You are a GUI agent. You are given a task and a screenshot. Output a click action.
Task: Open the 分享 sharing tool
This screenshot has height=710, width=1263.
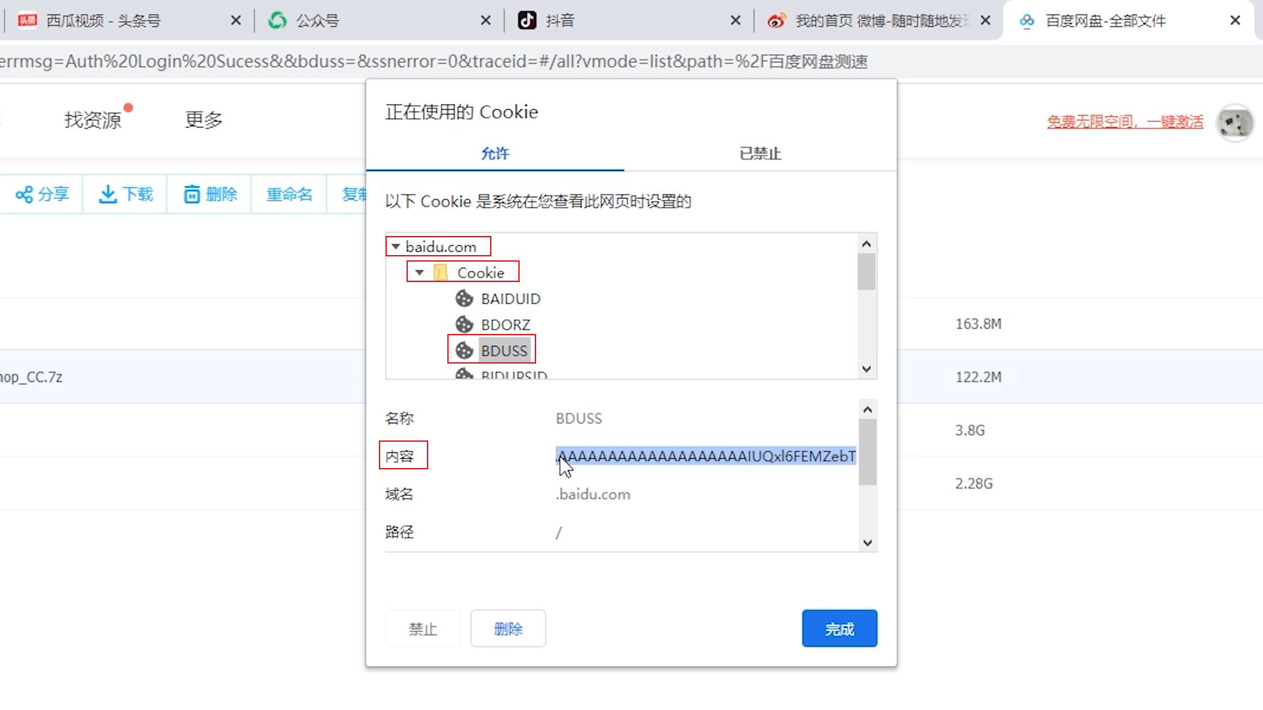(x=41, y=193)
